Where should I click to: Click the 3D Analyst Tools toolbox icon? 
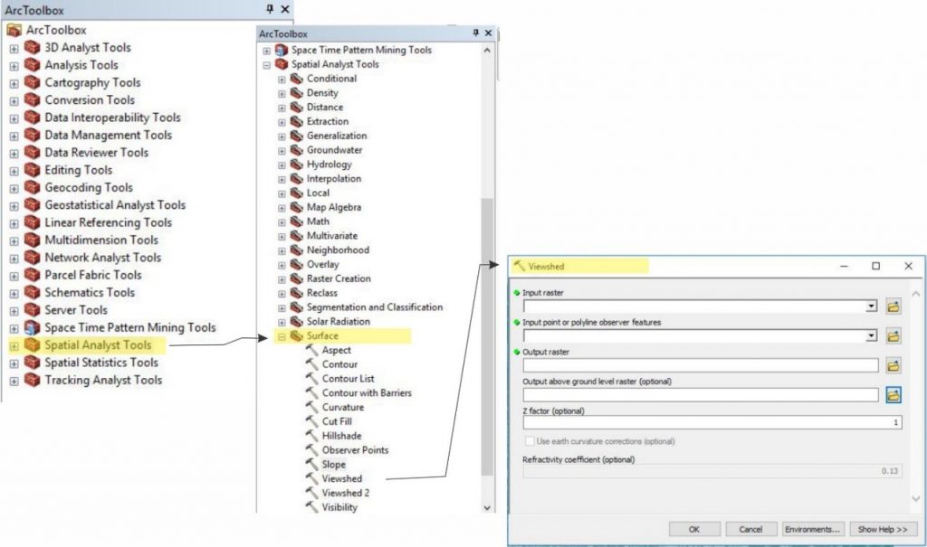(x=32, y=48)
